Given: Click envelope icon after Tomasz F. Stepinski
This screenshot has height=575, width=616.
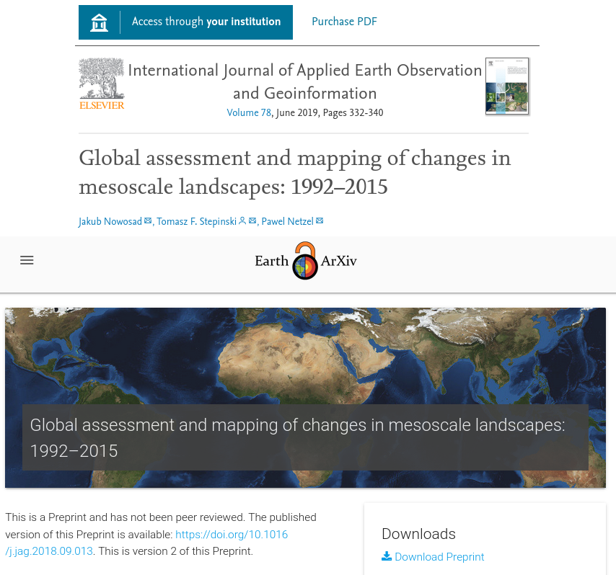Looking at the screenshot, I should [252, 221].
